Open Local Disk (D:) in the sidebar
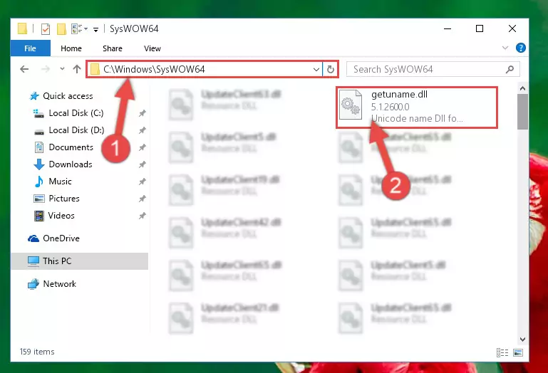Screen dimensions: 548x373 point(76,130)
